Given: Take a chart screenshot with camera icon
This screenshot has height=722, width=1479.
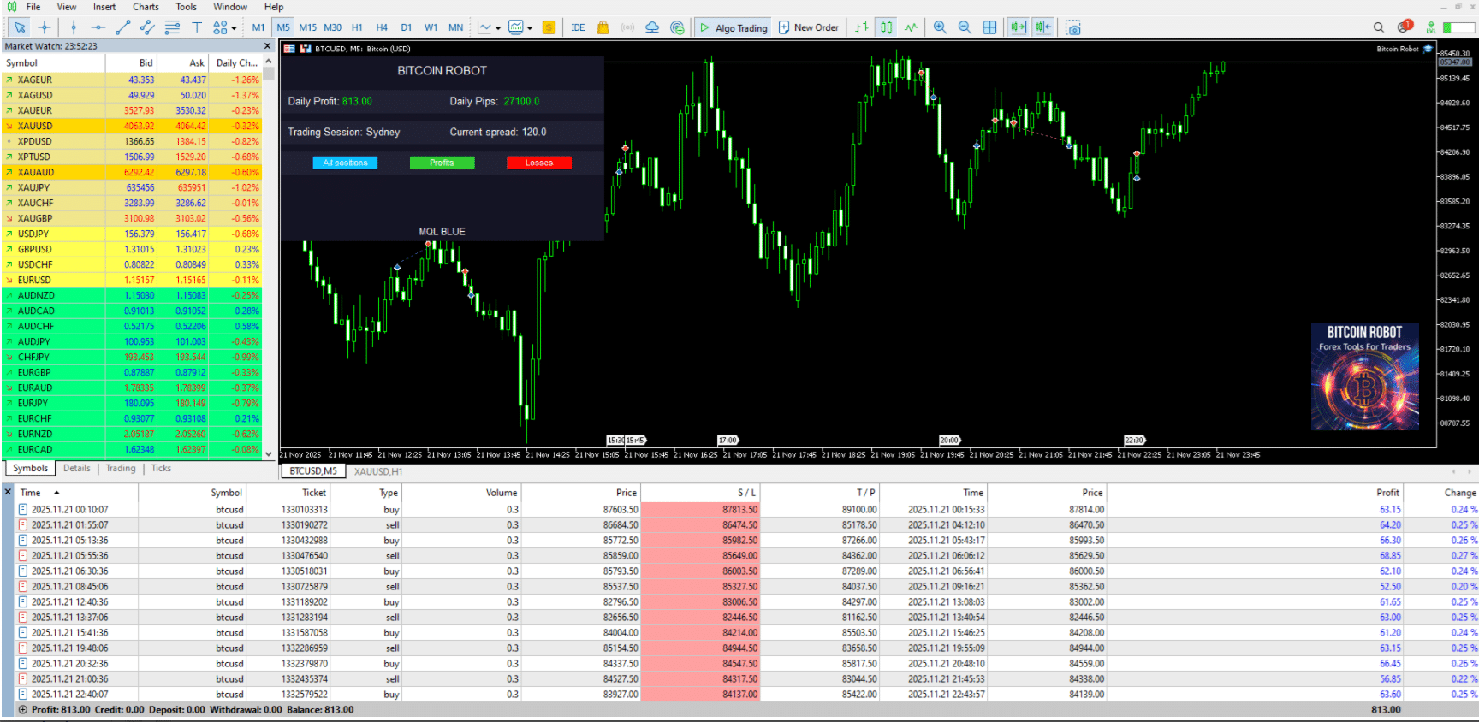Looking at the screenshot, I should click(1073, 27).
